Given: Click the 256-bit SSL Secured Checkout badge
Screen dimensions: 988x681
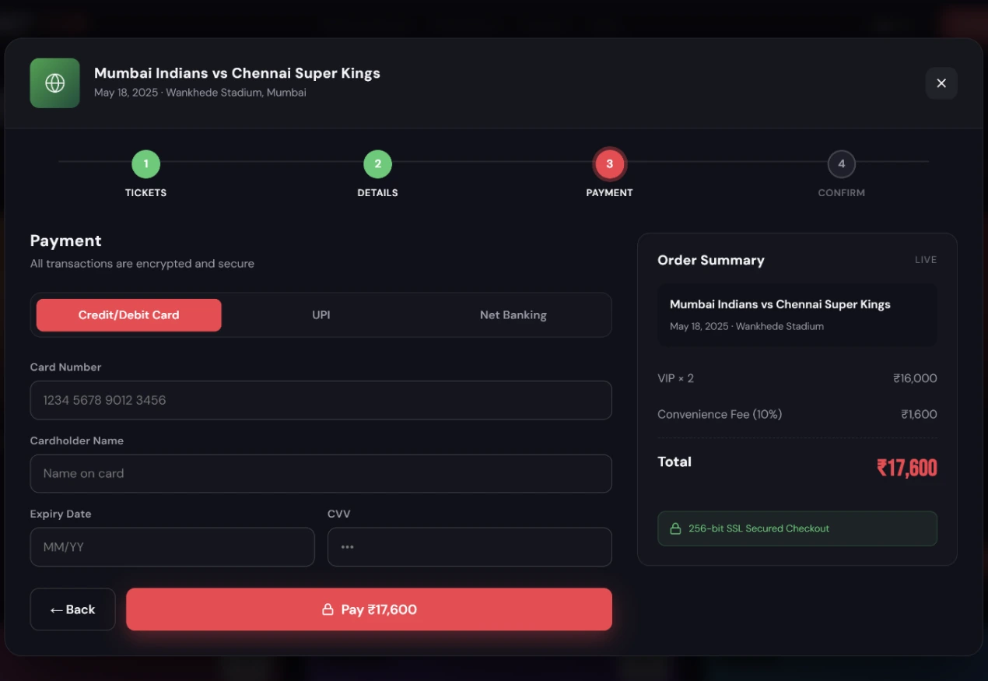Looking at the screenshot, I should tap(797, 528).
